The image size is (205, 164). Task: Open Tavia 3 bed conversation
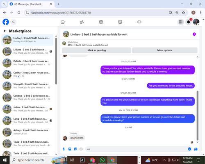[x=27, y=143]
